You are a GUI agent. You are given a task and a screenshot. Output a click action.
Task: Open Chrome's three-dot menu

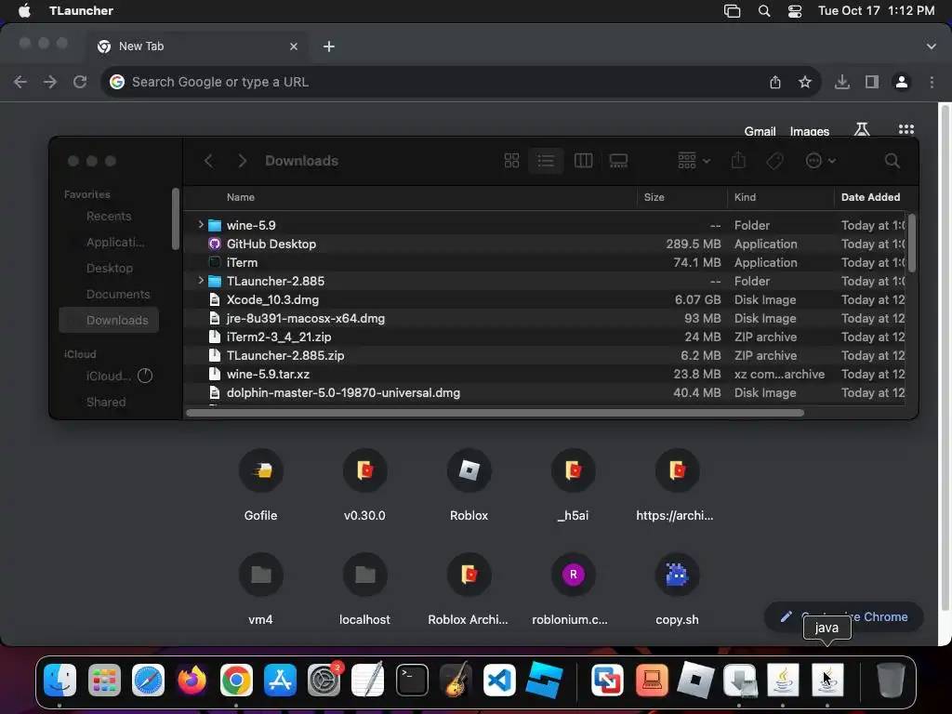tap(932, 82)
